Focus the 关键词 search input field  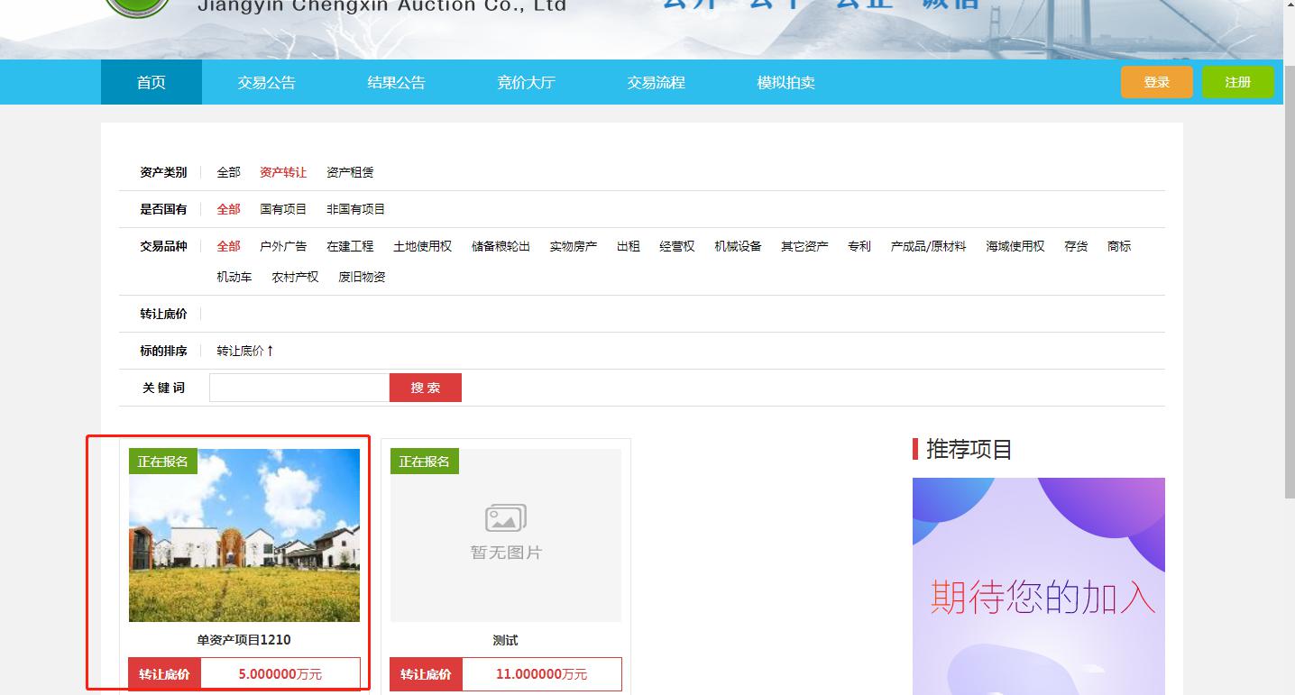point(299,388)
